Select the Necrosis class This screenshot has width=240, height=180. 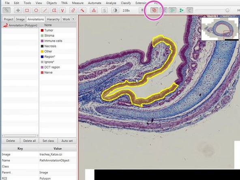[x=58, y=46]
